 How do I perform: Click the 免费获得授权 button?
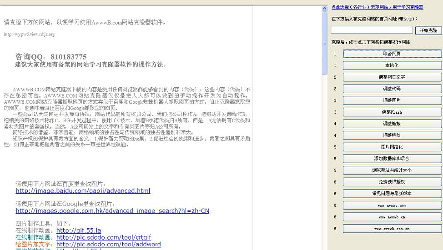[392, 182]
